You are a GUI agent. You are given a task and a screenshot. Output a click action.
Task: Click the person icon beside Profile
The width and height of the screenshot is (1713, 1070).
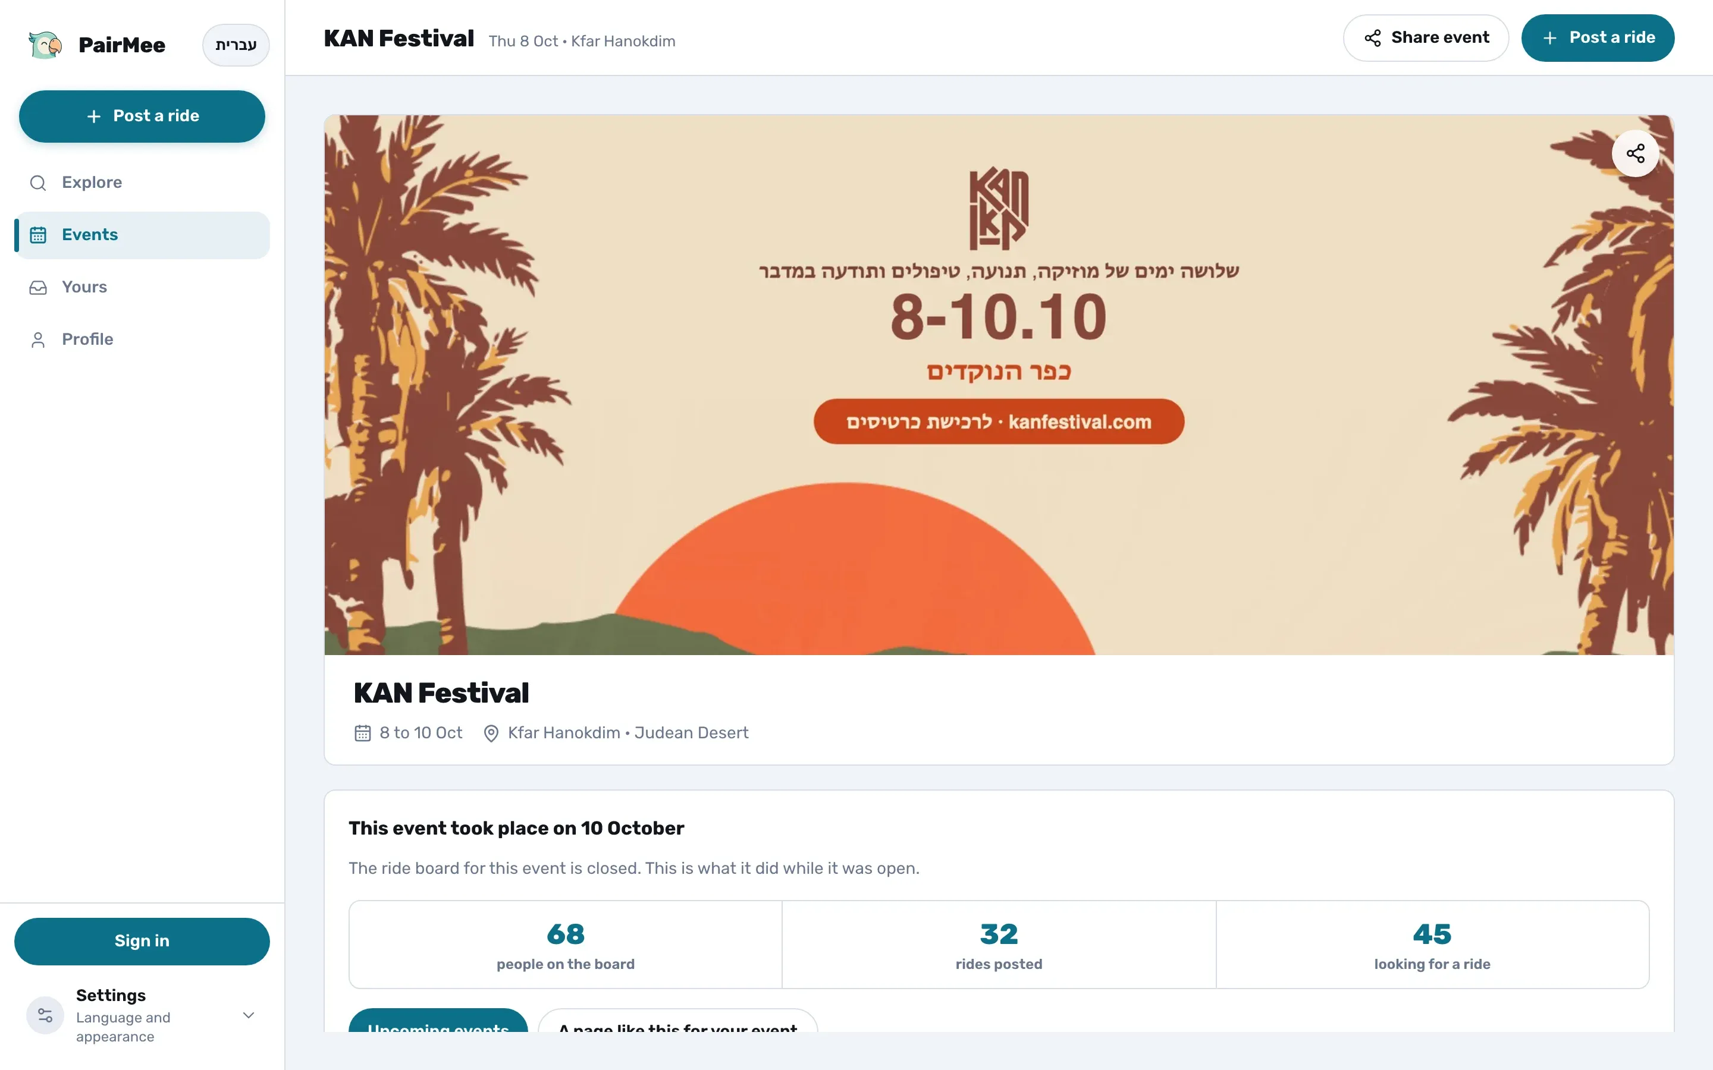click(38, 339)
